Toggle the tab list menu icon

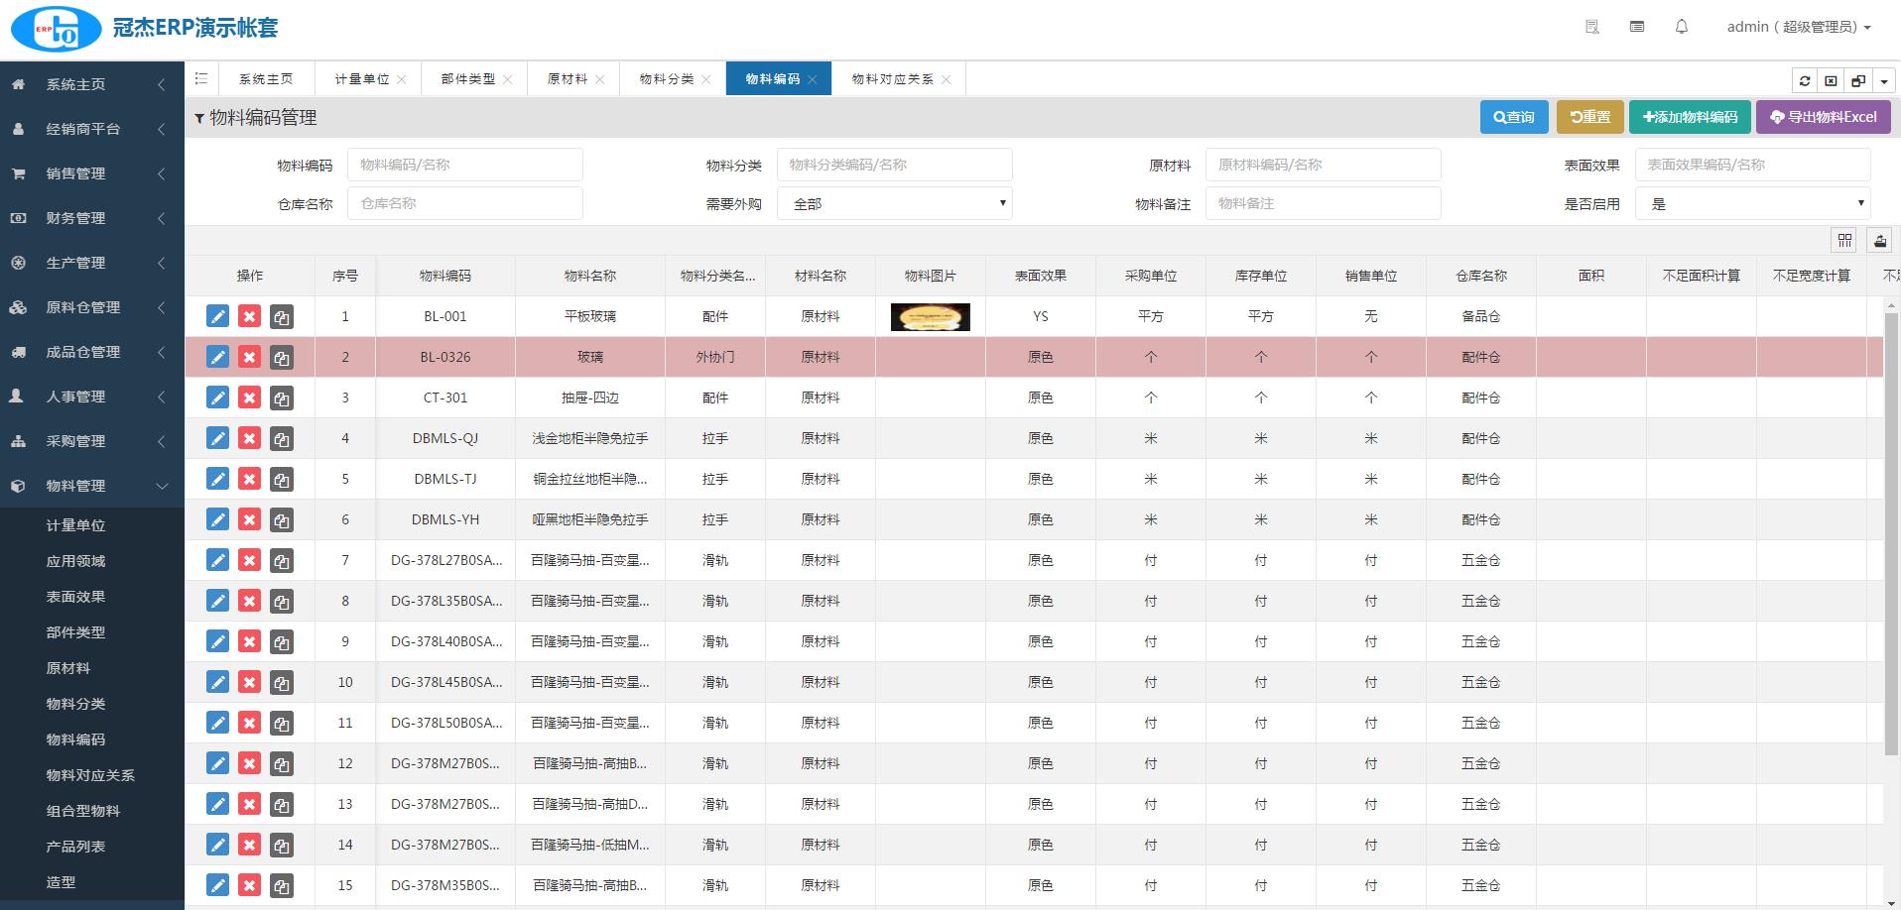coord(201,78)
